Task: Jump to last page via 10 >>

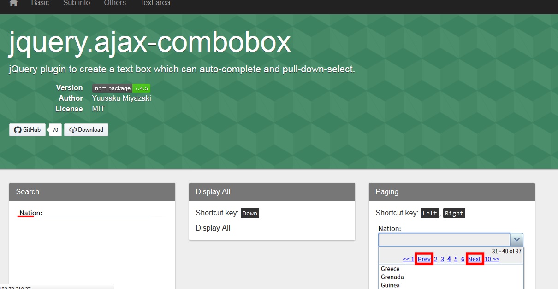Action: 492,259
